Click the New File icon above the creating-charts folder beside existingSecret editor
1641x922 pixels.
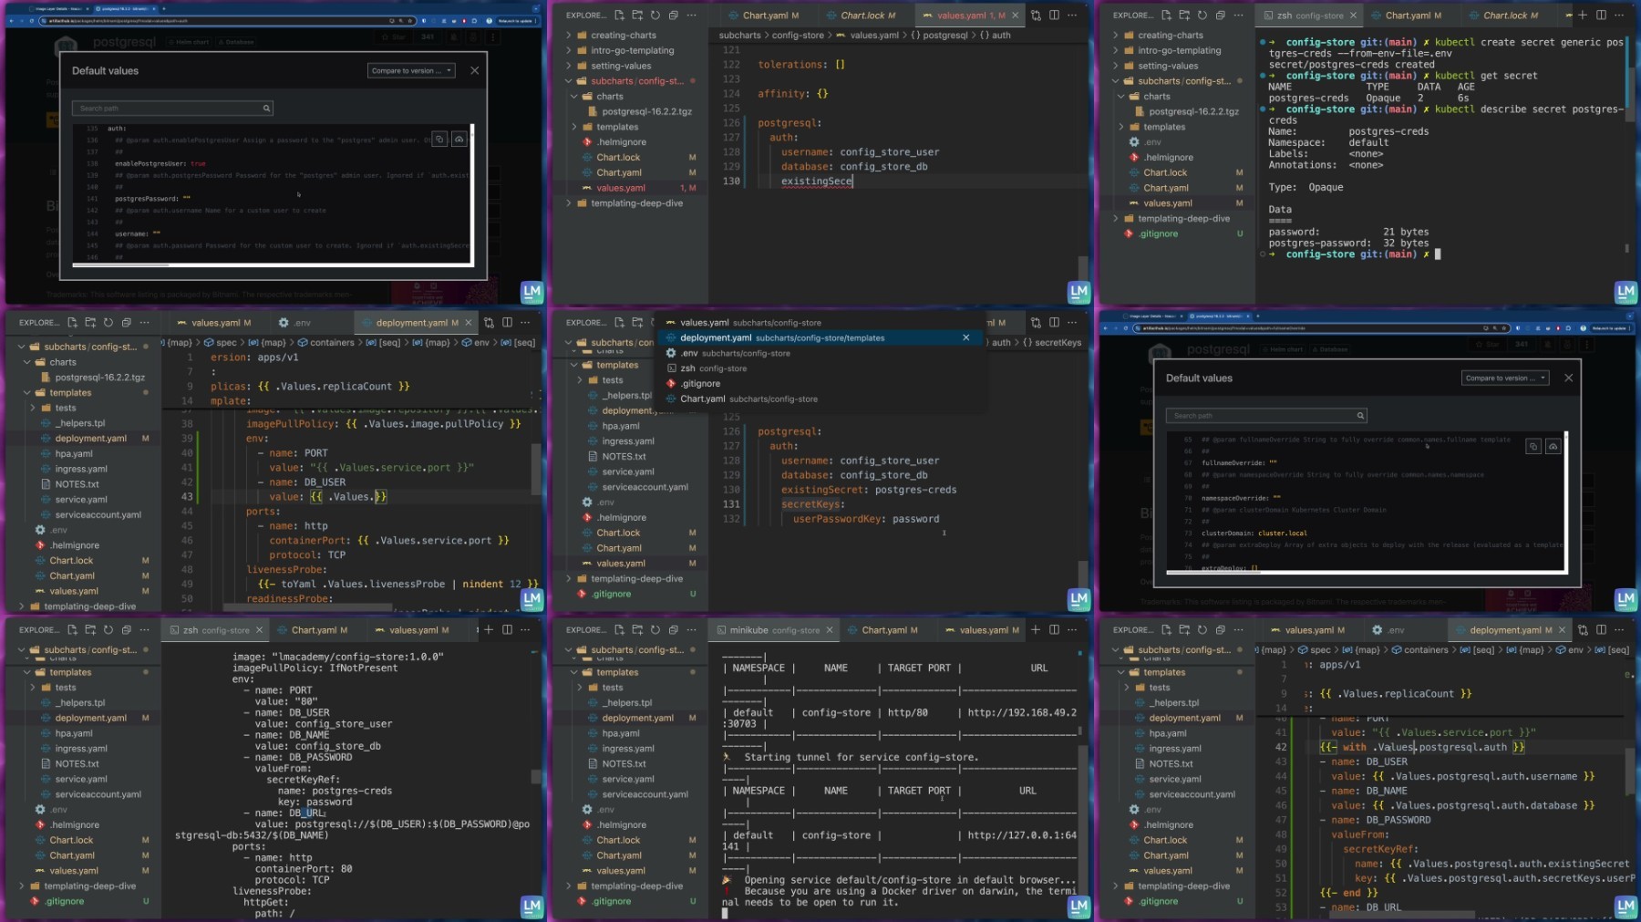(619, 15)
